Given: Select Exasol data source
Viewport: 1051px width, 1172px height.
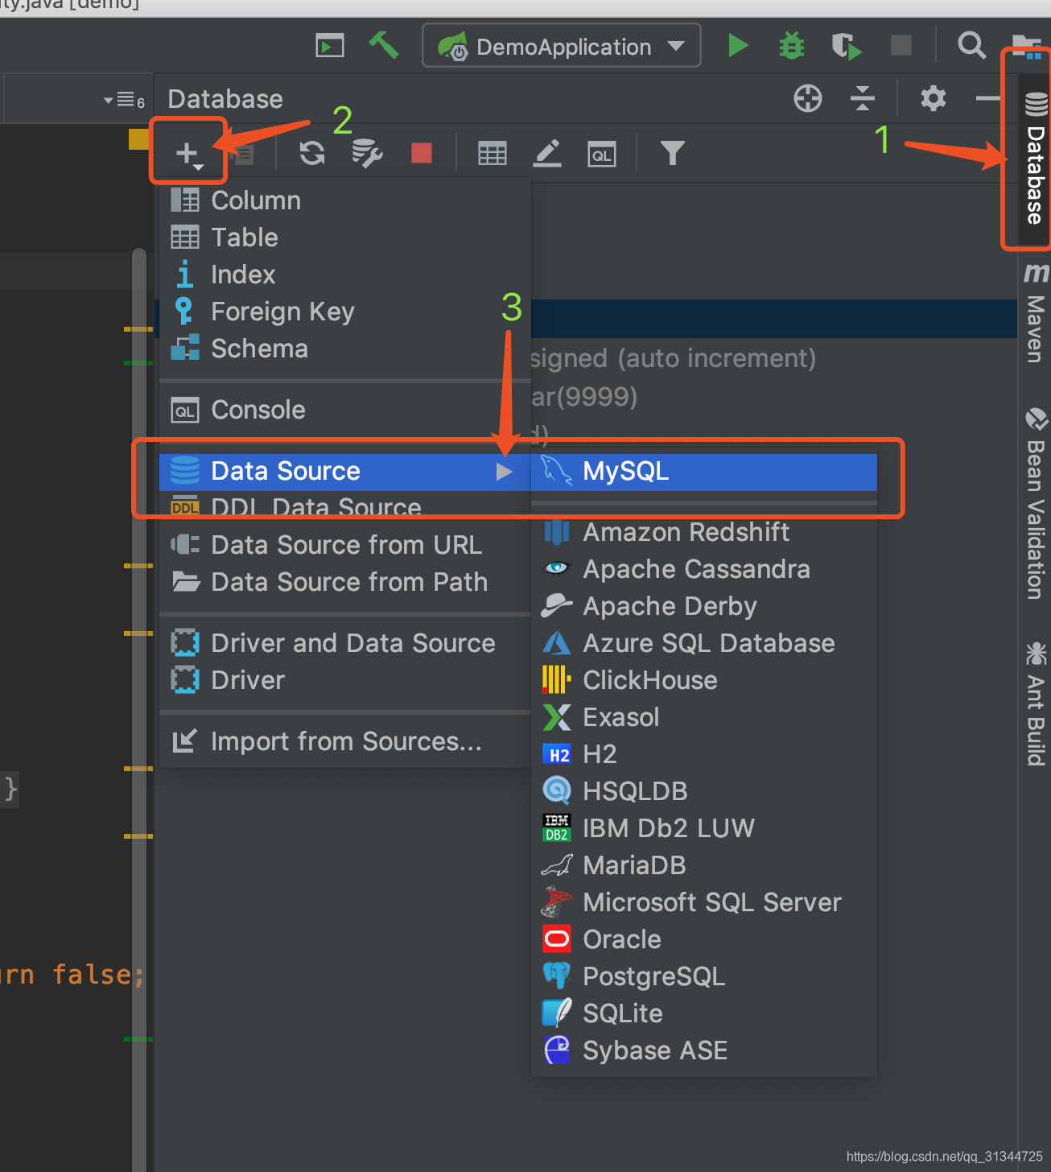Looking at the screenshot, I should coord(704,717).
